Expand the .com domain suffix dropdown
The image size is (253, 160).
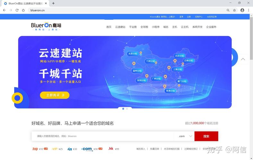pos(184,136)
